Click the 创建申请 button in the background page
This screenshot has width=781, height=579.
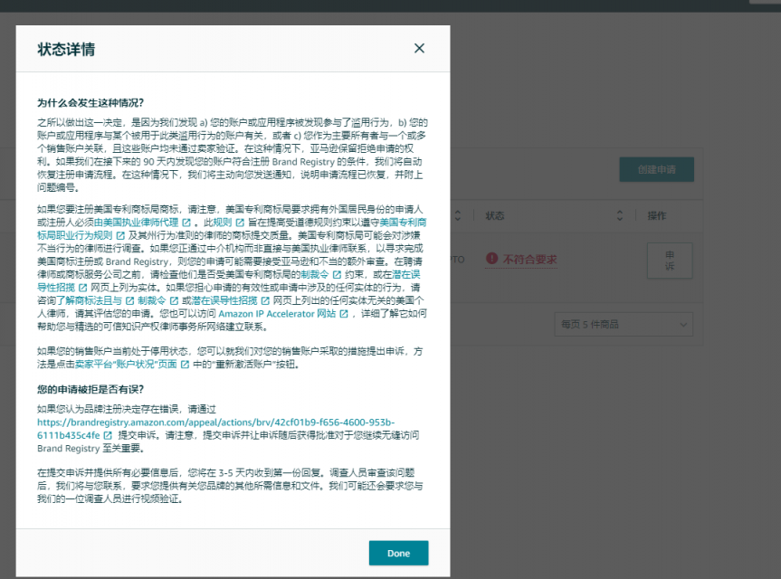pyautogui.click(x=656, y=169)
